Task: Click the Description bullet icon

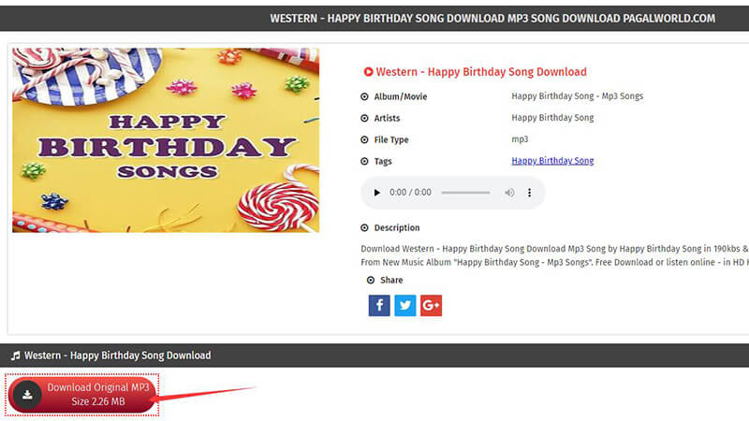Action: click(364, 228)
